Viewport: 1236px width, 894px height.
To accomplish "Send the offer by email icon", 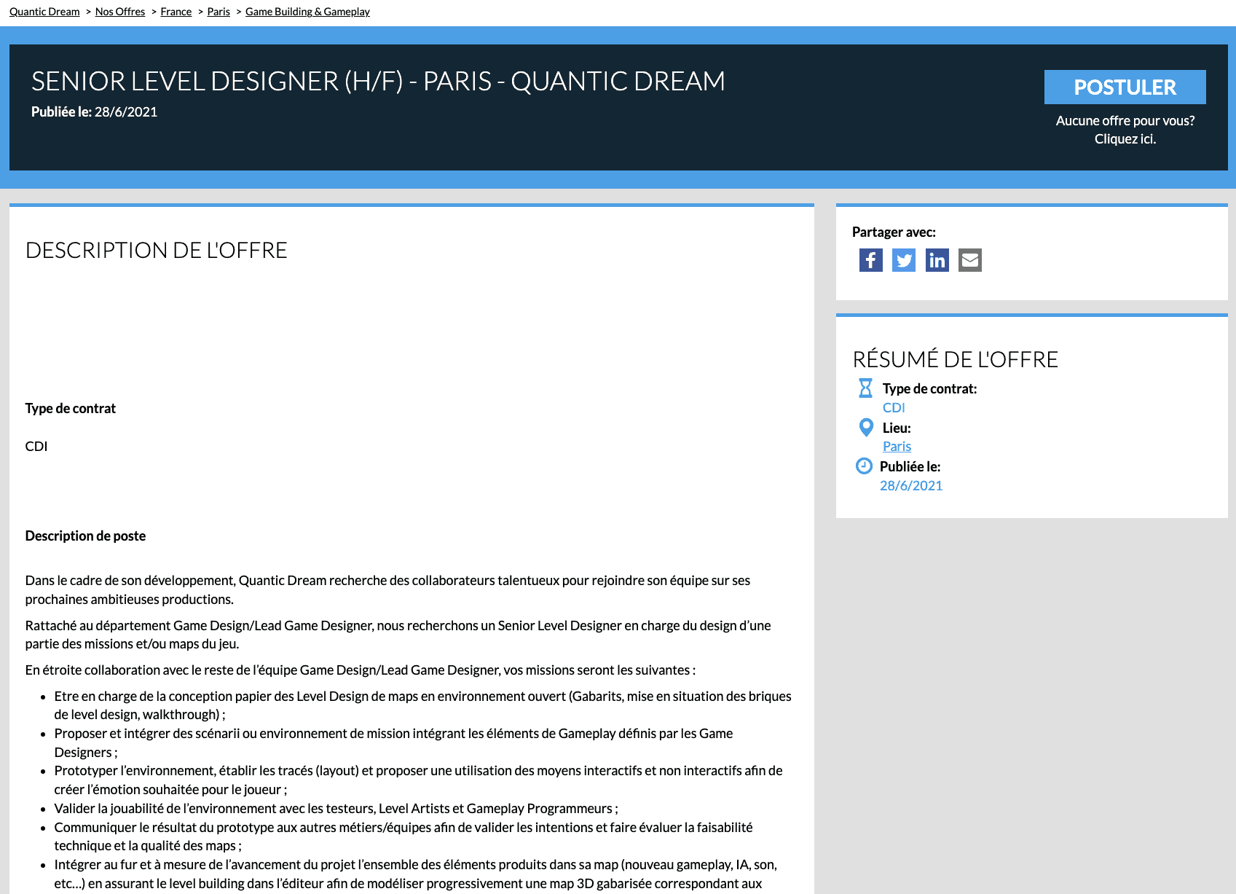I will pyautogui.click(x=969, y=260).
